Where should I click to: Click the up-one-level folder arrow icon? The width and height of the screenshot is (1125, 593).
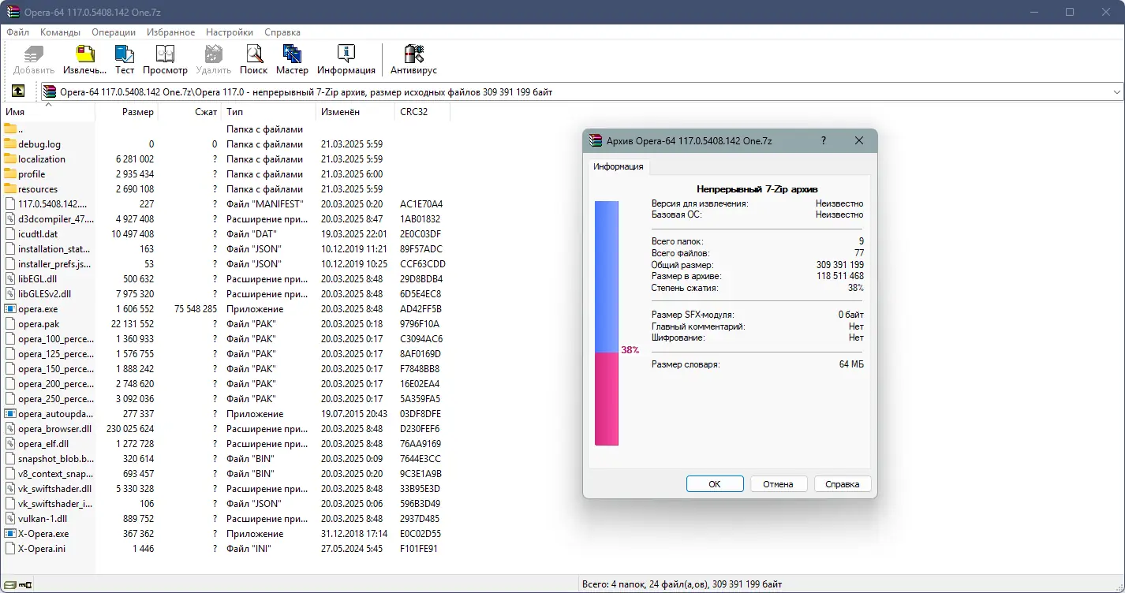point(17,91)
